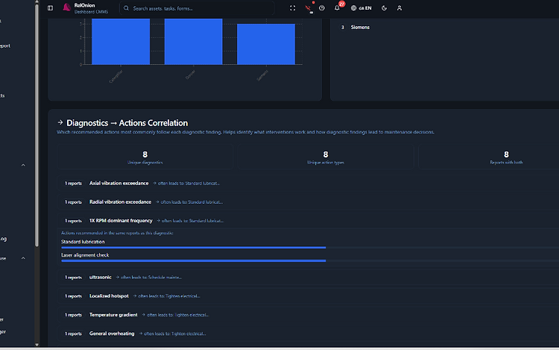
Task: Expand Localized hotspot row
Action: (x=308, y=296)
